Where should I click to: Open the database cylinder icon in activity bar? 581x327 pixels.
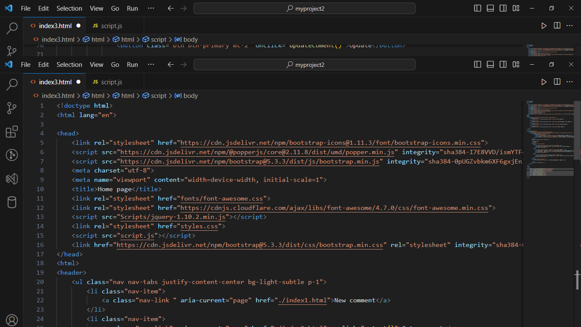coord(12,202)
